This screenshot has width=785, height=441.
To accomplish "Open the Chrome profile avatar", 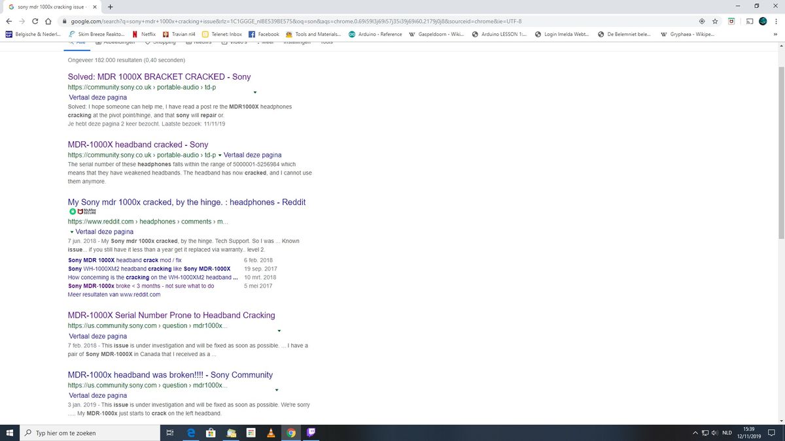I will [x=763, y=21].
